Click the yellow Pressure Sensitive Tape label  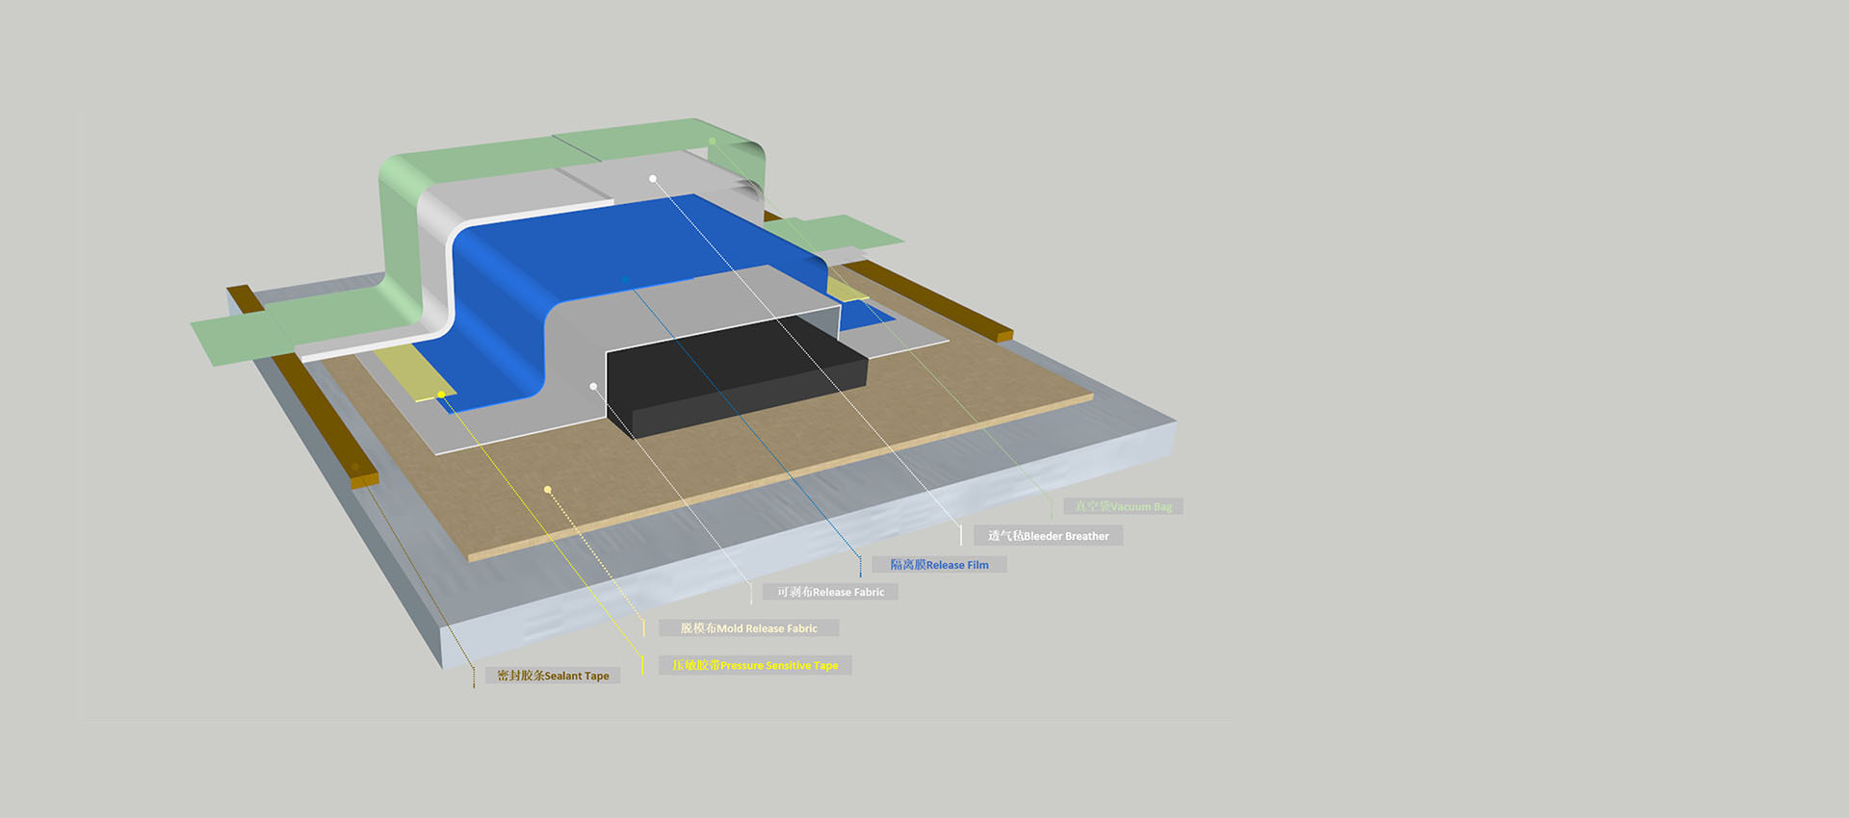pos(755,665)
